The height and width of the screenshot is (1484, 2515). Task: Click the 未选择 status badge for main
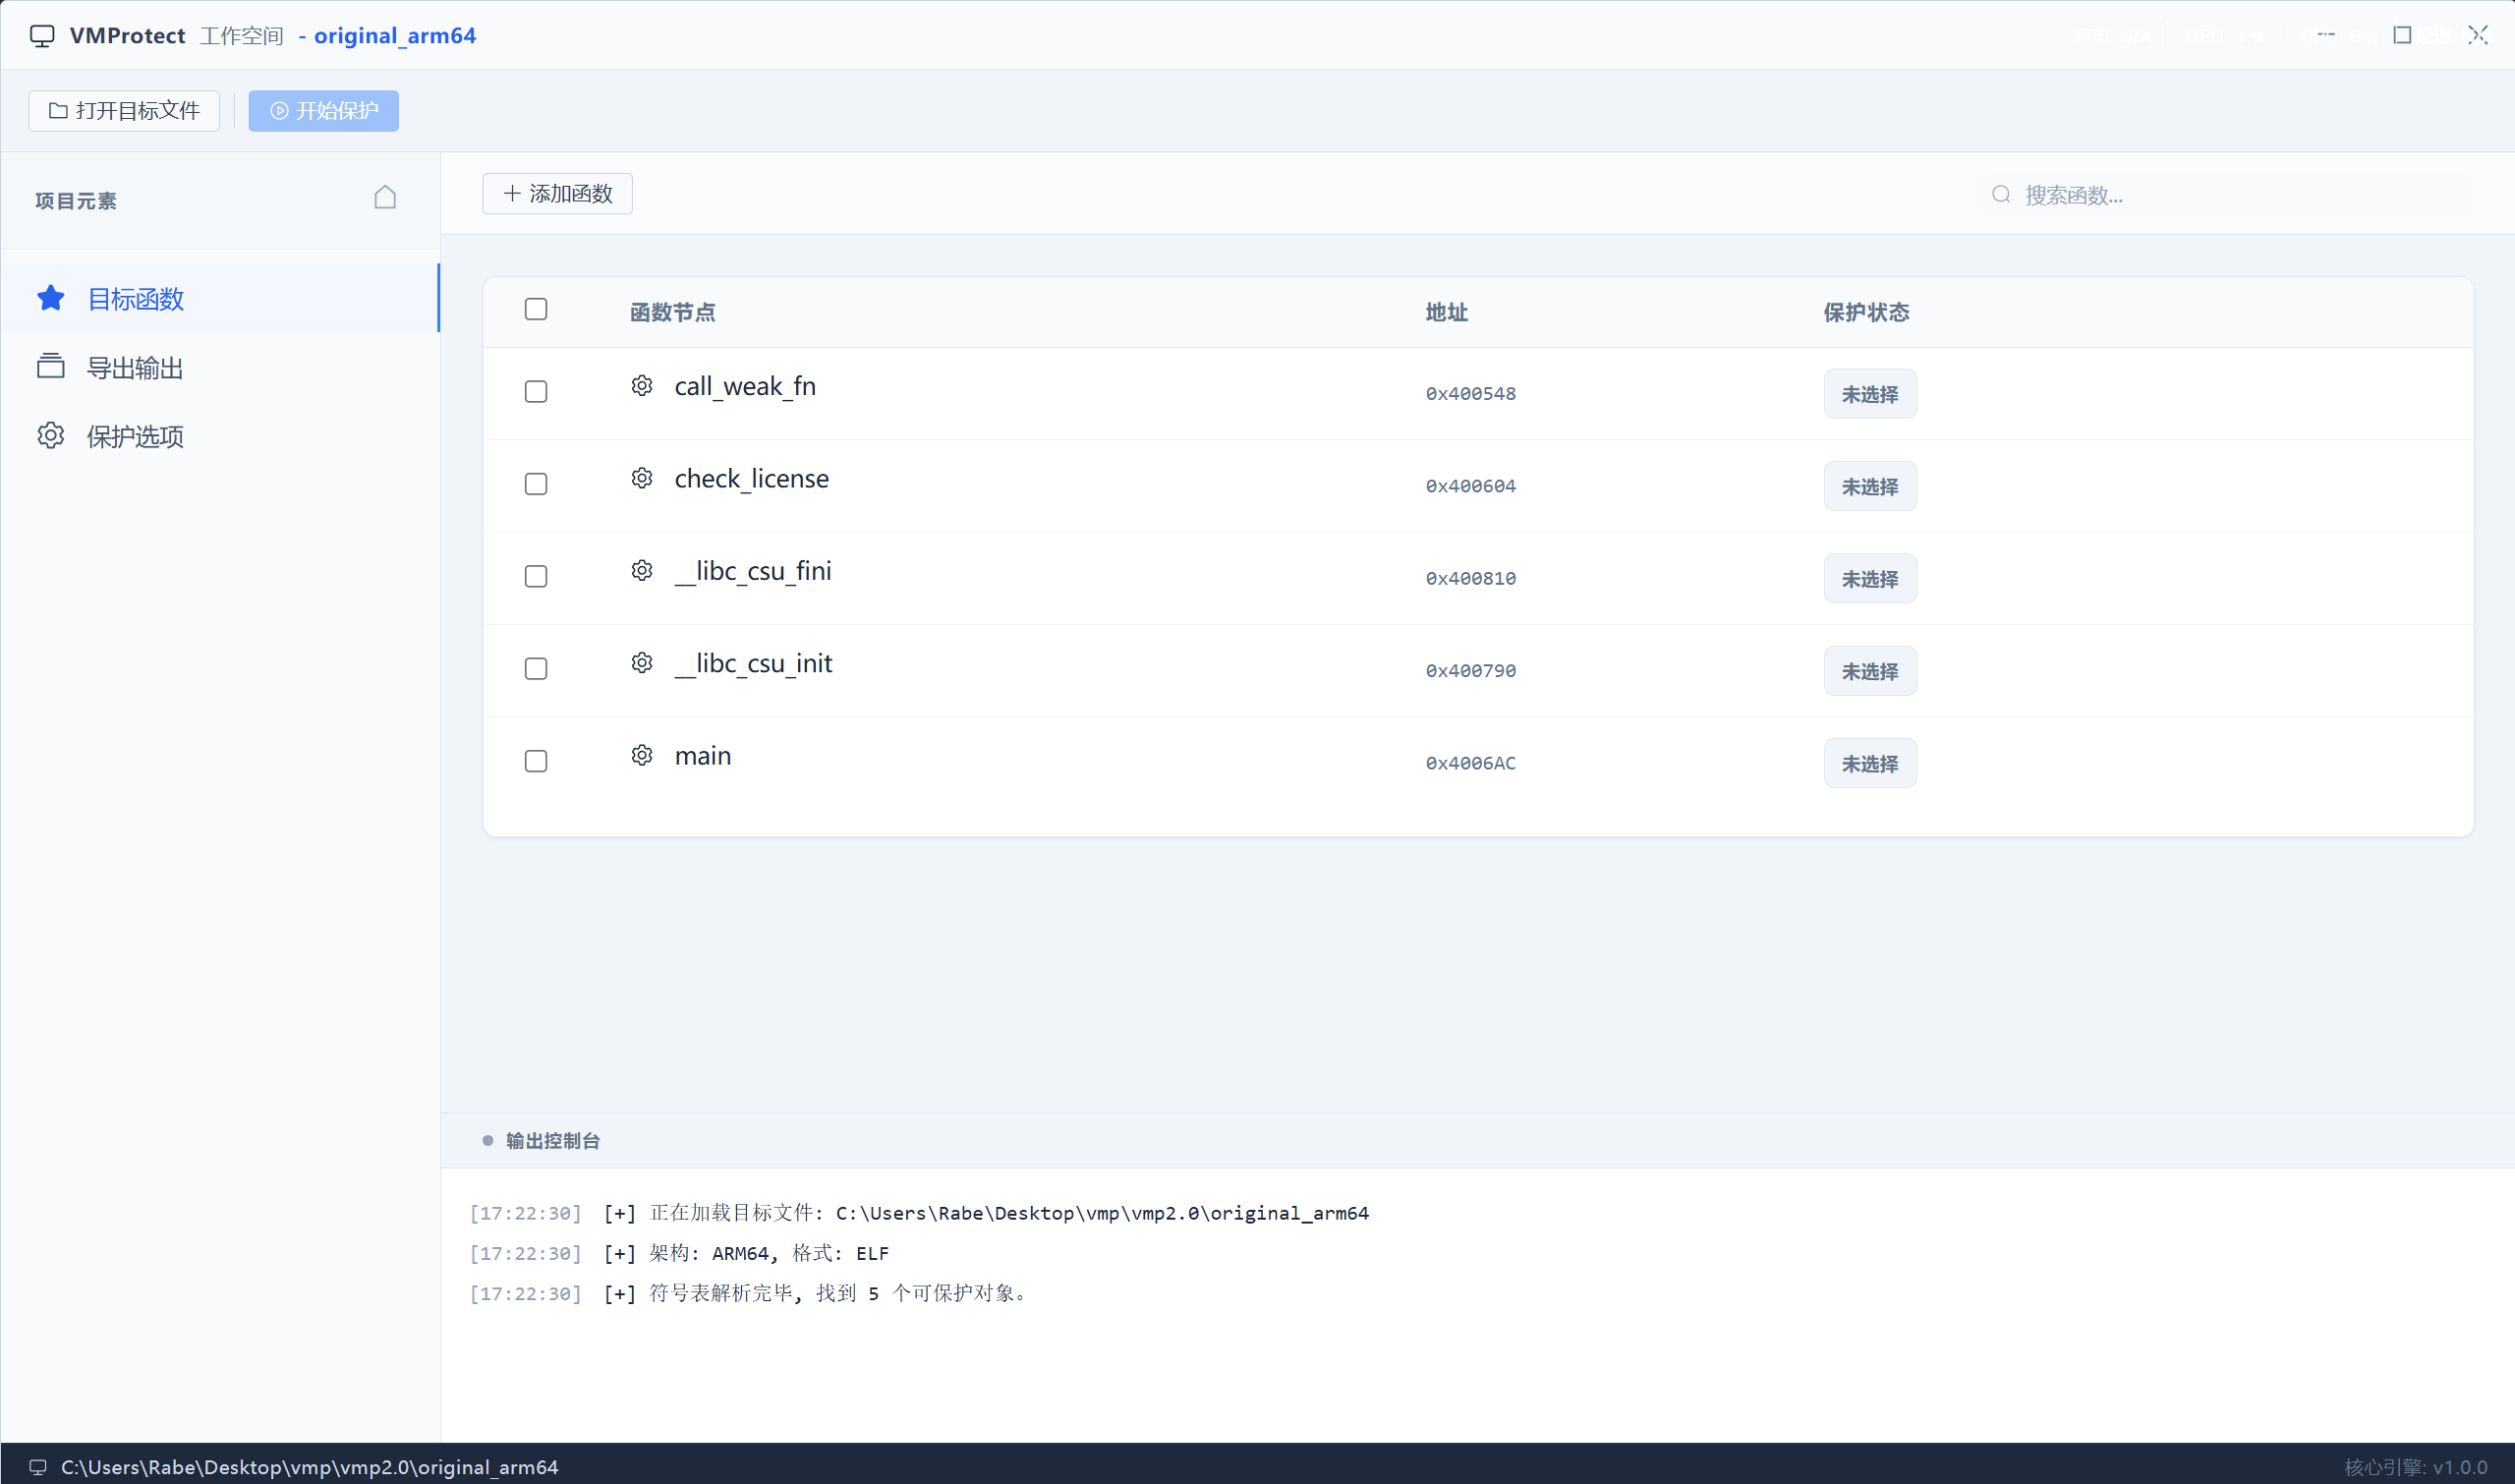coord(1870,763)
